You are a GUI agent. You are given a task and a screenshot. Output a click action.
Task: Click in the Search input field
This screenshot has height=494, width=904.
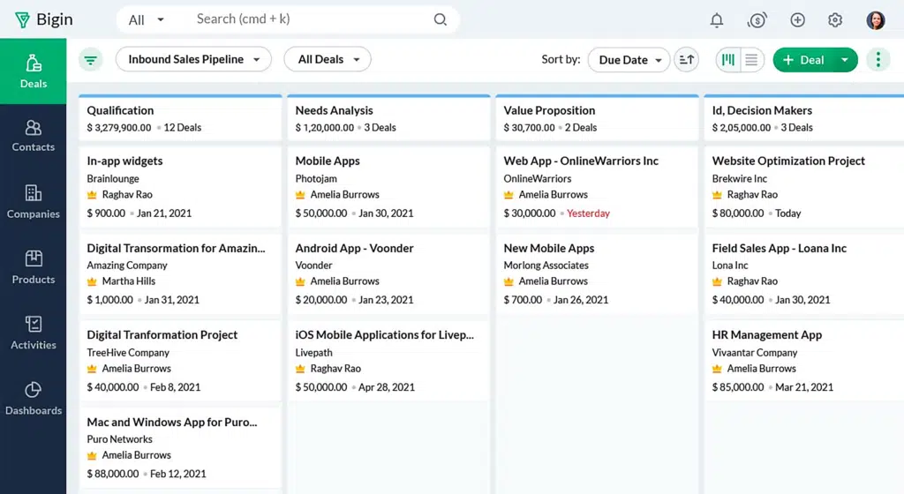[x=309, y=19]
